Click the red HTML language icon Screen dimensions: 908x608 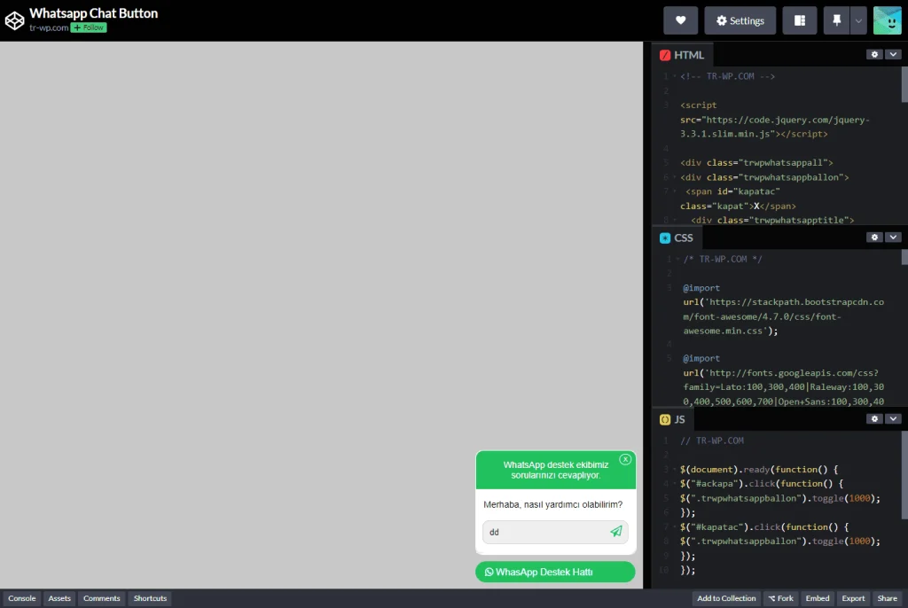tap(665, 55)
